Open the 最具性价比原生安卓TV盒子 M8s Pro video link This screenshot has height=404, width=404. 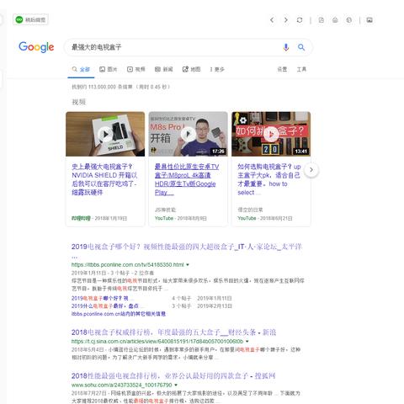click(187, 179)
